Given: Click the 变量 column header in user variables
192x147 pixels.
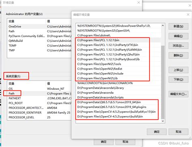Looking at the screenshot, I should (x=26, y=21).
